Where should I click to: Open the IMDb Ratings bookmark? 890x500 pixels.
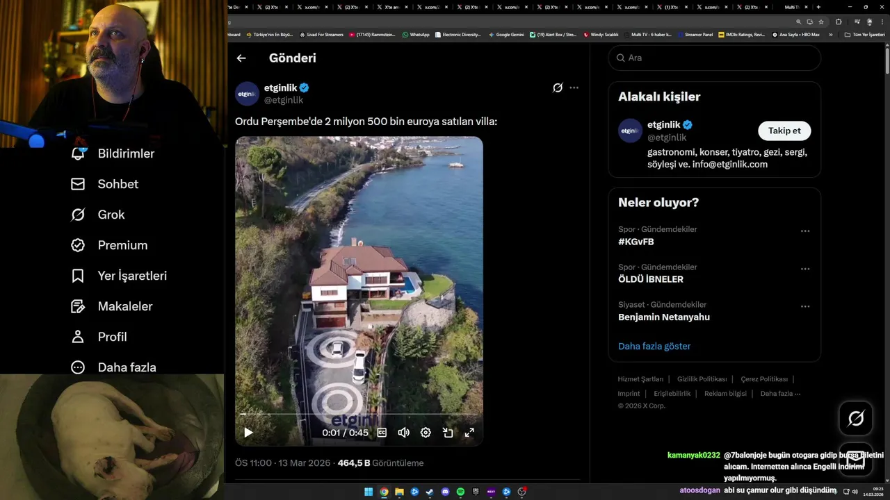click(x=742, y=34)
